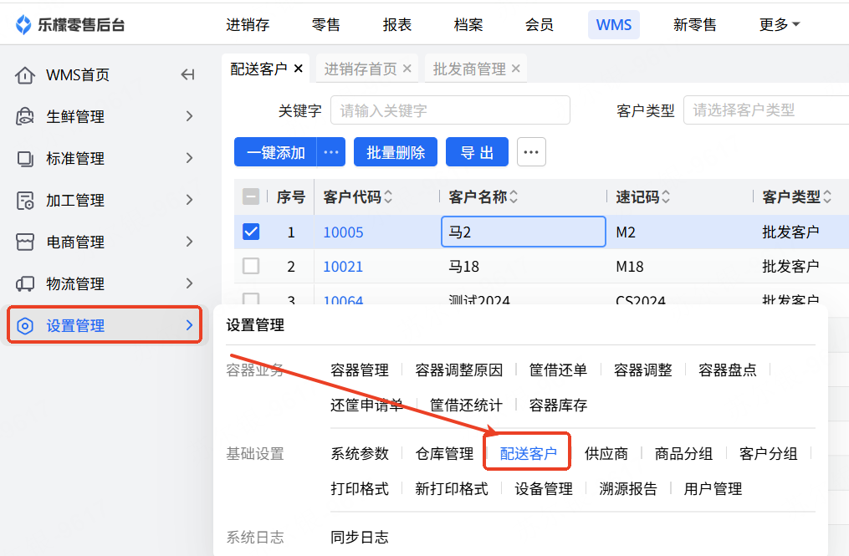
Task: Check the row 2 checkbox for 马18
Action: (251, 267)
